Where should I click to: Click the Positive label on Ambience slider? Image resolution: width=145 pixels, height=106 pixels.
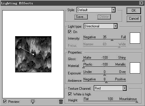click(x=120, y=79)
